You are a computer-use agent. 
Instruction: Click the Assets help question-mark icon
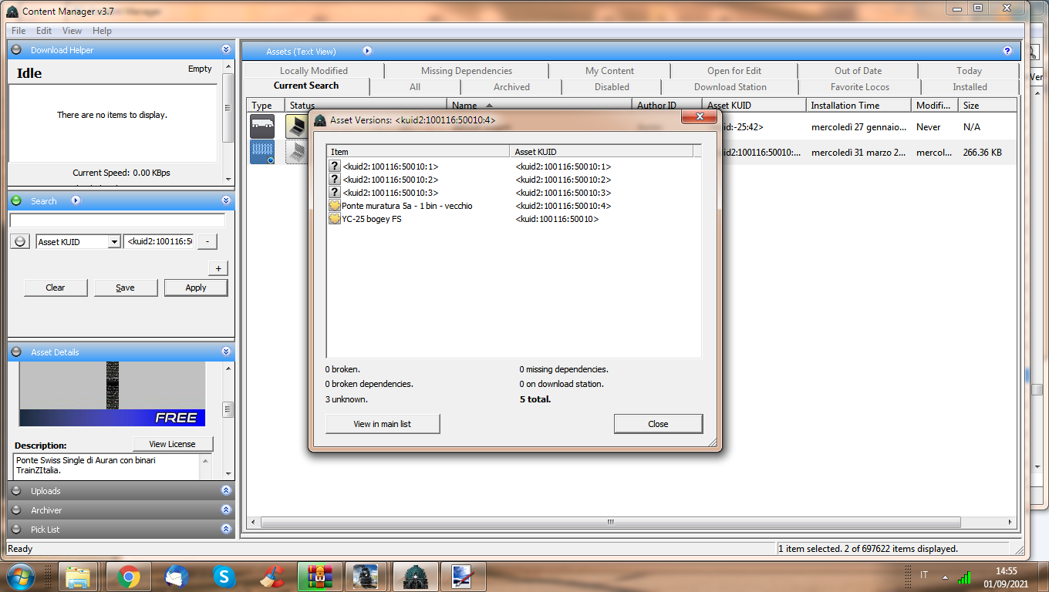(x=1007, y=51)
